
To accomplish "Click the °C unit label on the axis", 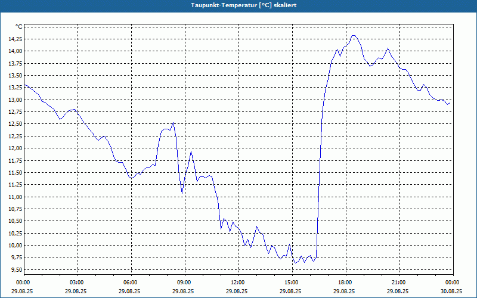I will coord(19,27).
